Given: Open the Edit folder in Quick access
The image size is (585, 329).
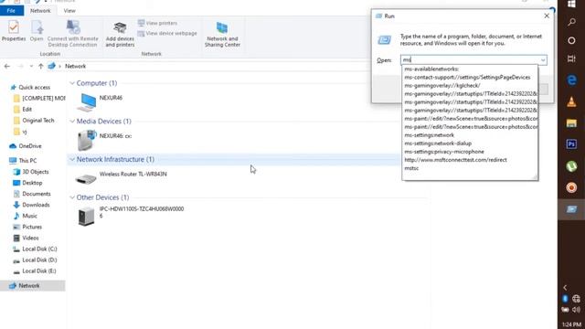Looking at the screenshot, I should pos(23,110).
